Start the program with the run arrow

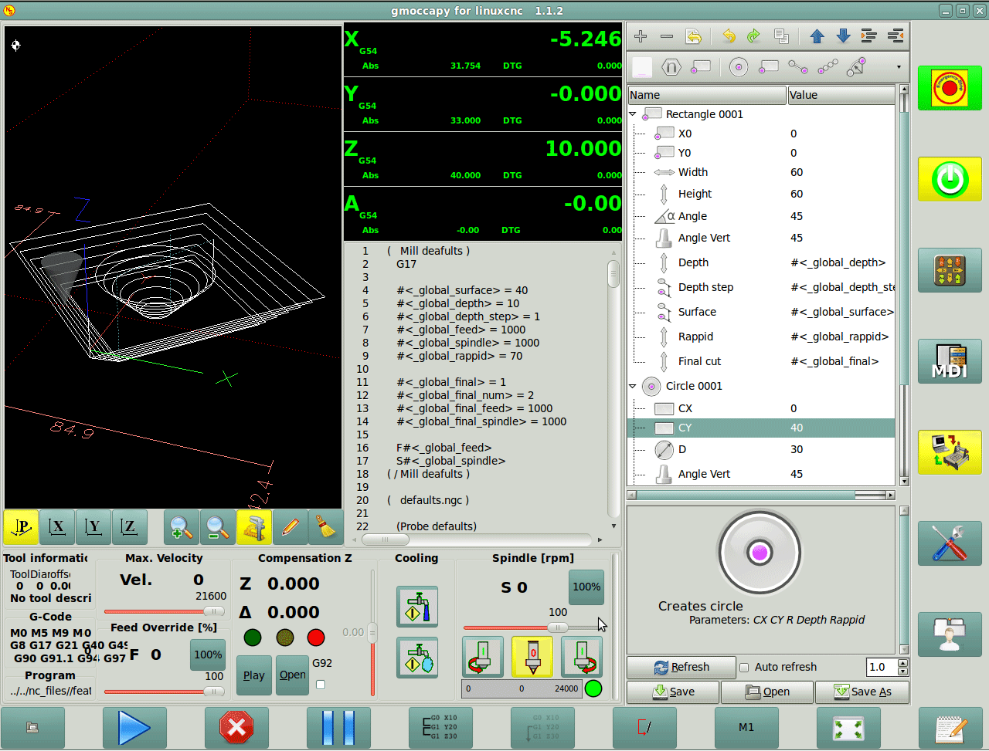point(134,727)
